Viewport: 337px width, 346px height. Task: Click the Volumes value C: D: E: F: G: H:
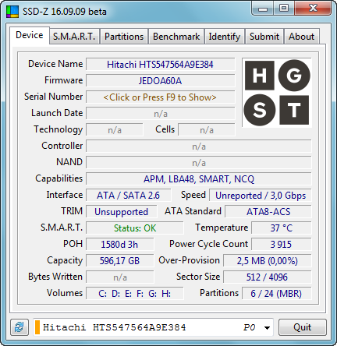tap(135, 294)
